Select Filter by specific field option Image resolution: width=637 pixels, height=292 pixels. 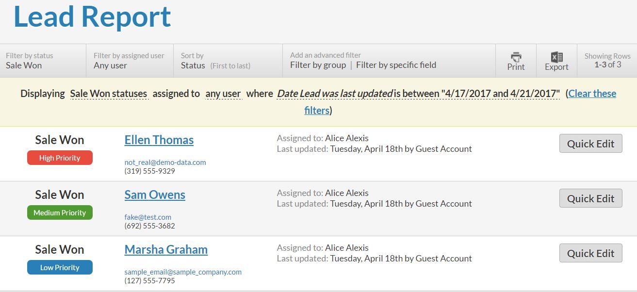[x=396, y=65]
